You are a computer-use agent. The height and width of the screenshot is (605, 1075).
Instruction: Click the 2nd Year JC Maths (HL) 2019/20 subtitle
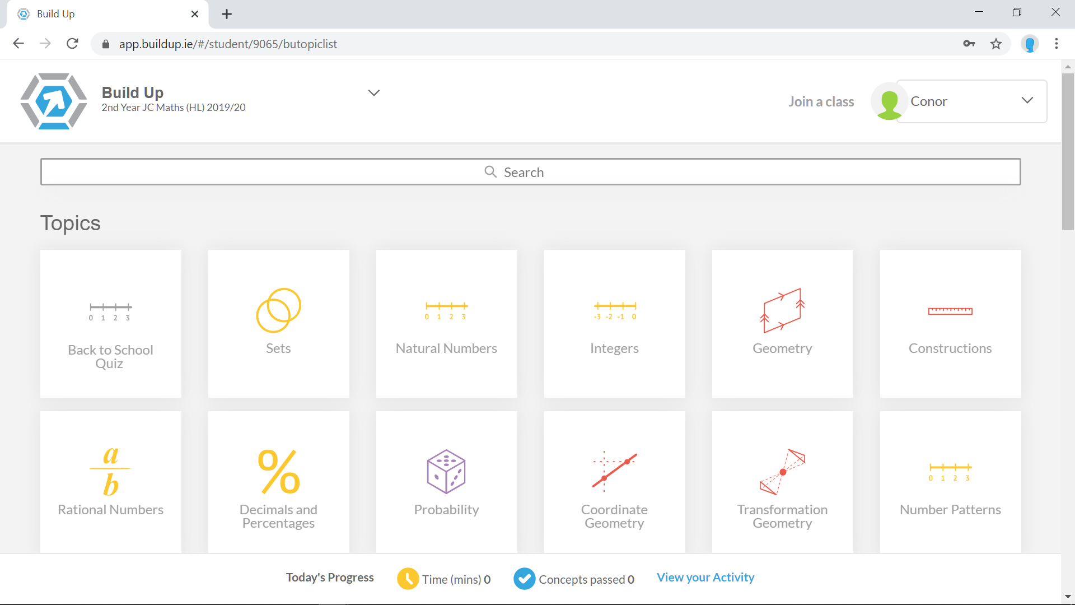174,108
